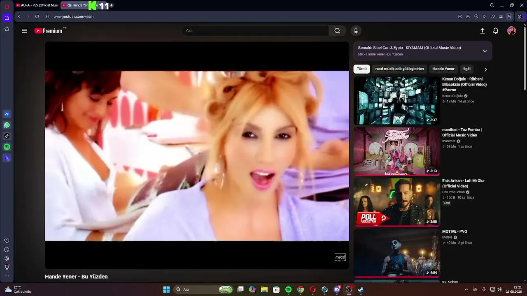Open the Opera home start page
This screenshot has width=527, height=296.
[7, 18]
